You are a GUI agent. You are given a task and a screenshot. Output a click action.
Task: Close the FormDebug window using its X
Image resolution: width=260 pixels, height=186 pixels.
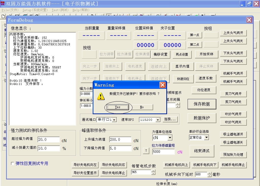point(249,20)
